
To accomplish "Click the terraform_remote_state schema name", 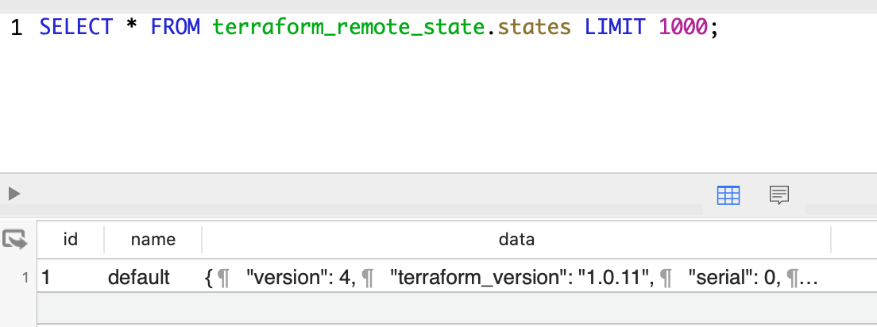I will coord(348,28).
